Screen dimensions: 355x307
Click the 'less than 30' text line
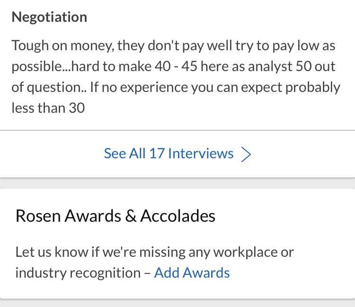tap(48, 108)
